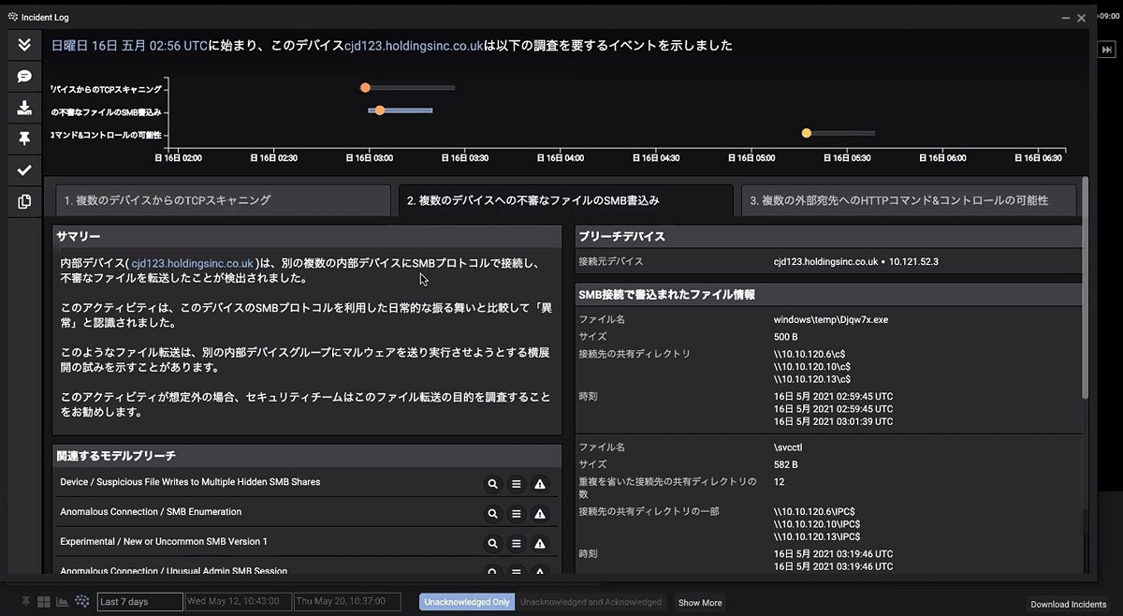Open the comments speech-bubble icon
Image resolution: width=1123 pixels, height=616 pixels.
(x=24, y=76)
